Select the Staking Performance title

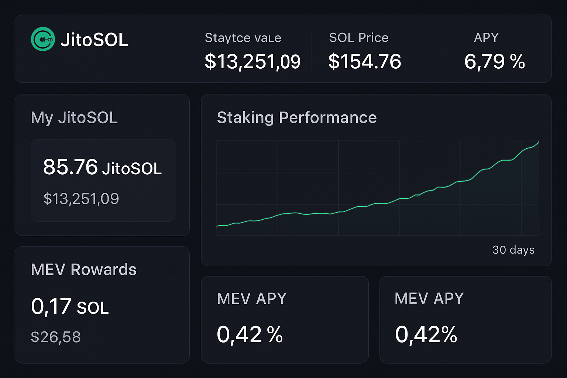click(x=297, y=117)
